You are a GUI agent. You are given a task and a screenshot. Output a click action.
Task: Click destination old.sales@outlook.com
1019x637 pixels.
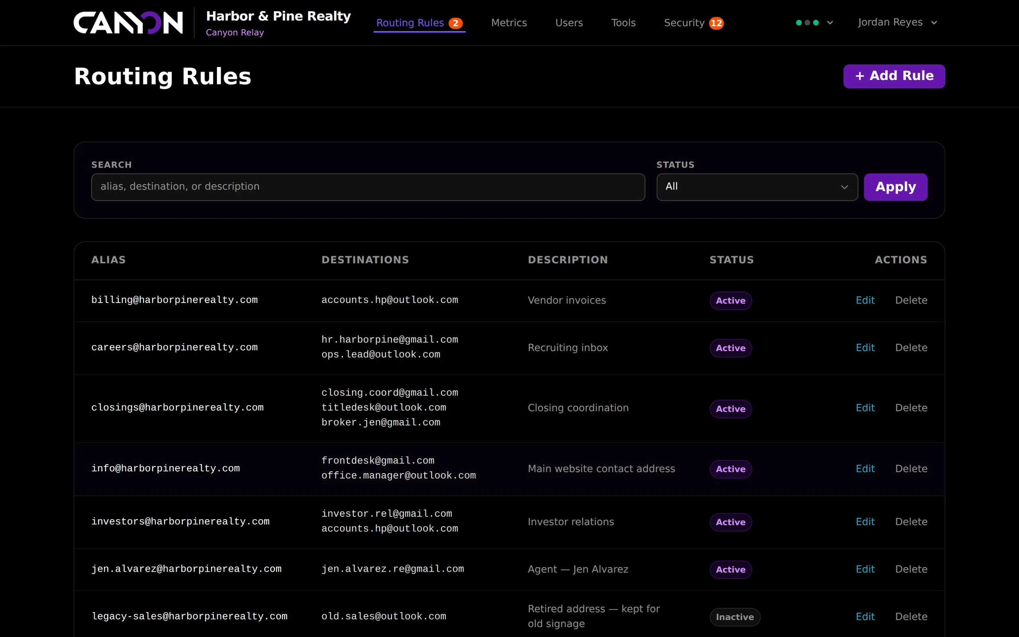(x=384, y=616)
